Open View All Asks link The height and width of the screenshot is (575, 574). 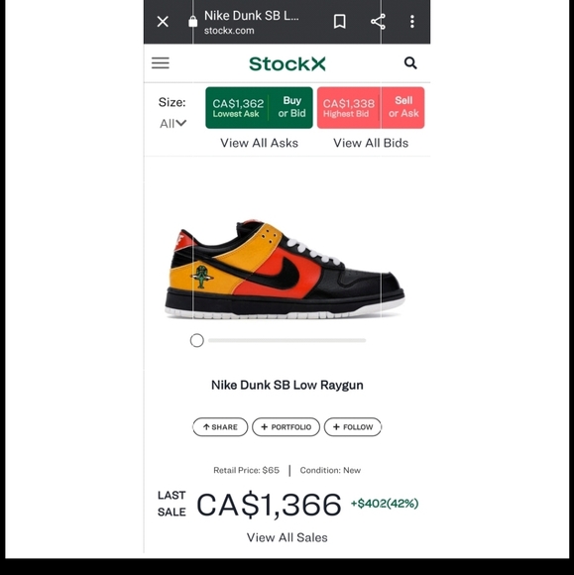259,143
